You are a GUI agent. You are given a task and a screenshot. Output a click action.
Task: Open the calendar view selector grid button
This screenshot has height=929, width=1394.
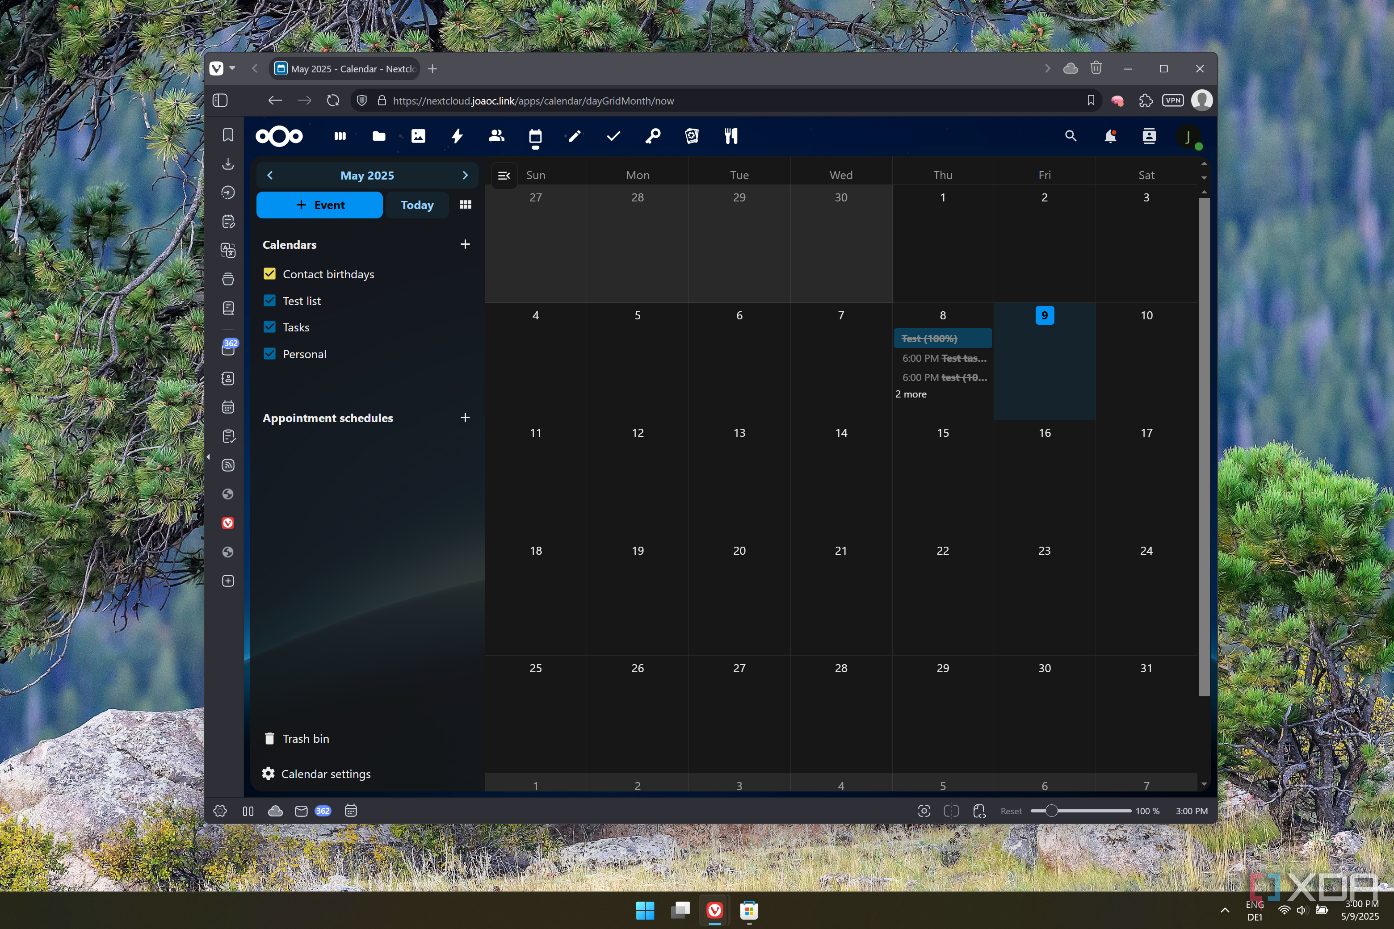coord(466,205)
